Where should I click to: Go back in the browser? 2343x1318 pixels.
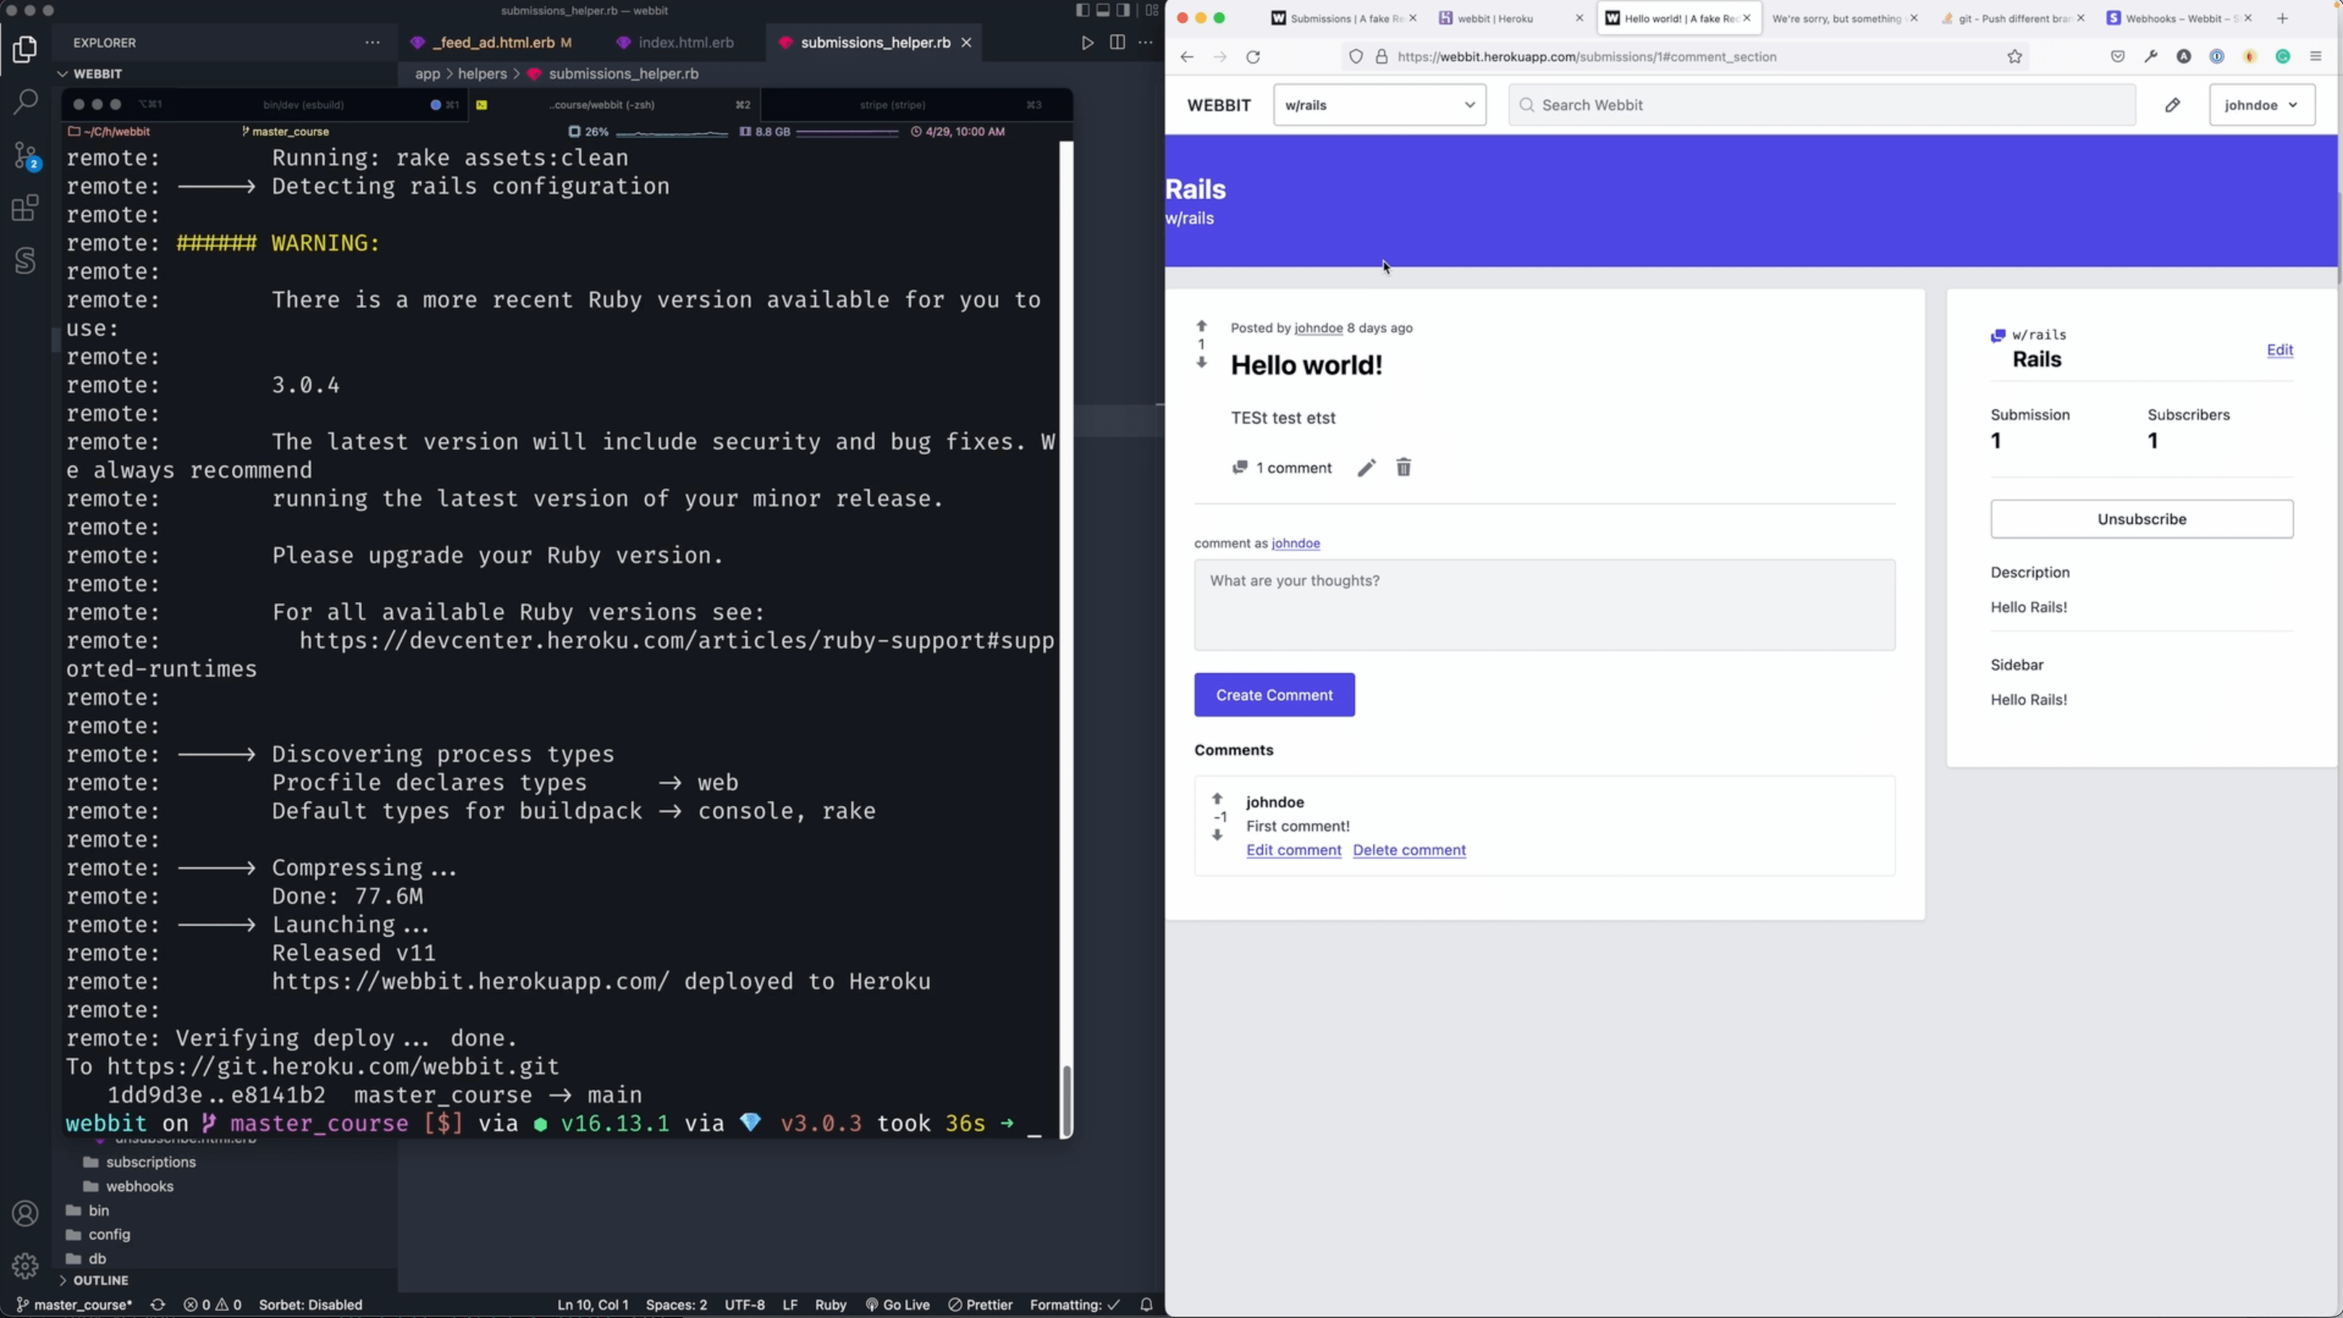click(1186, 56)
